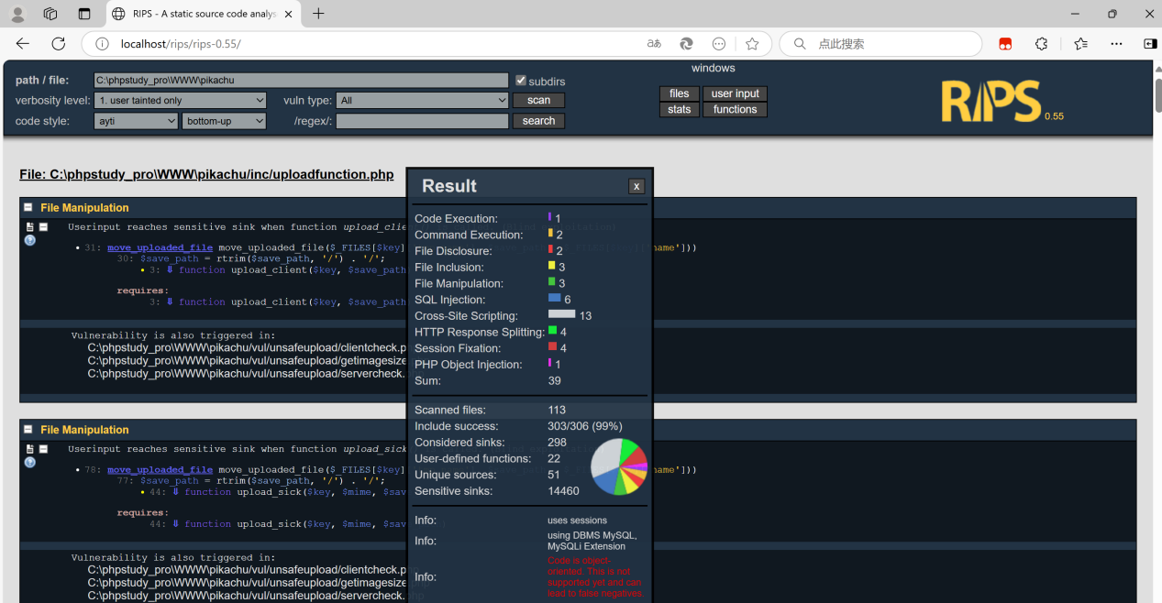This screenshot has width=1162, height=603.
Task: Toggle the subdirs checkbox
Action: tap(521, 81)
